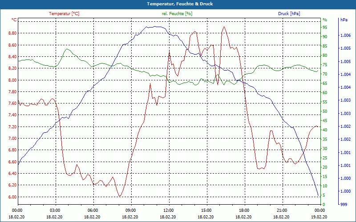Viewport: 356px width, 222px height.
Task: Click the '°C' unit label on temperature axis
Action: [14, 20]
